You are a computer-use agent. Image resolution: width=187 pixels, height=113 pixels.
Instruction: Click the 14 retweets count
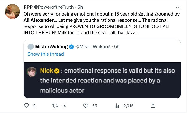click(x=64, y=106)
